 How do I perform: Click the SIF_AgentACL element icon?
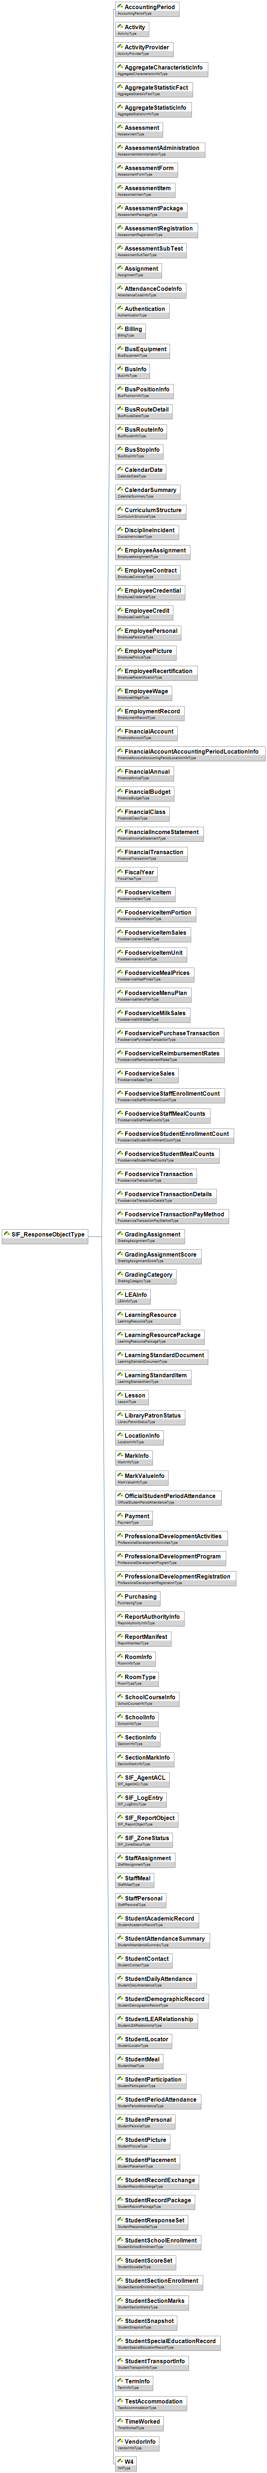[120, 1777]
